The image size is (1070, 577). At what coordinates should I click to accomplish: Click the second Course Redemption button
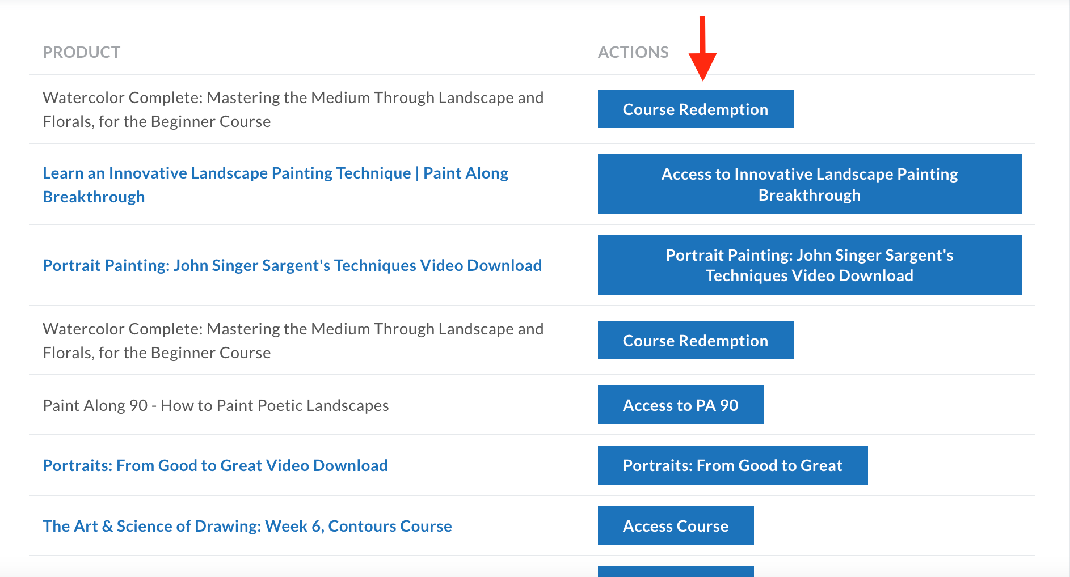click(x=695, y=340)
